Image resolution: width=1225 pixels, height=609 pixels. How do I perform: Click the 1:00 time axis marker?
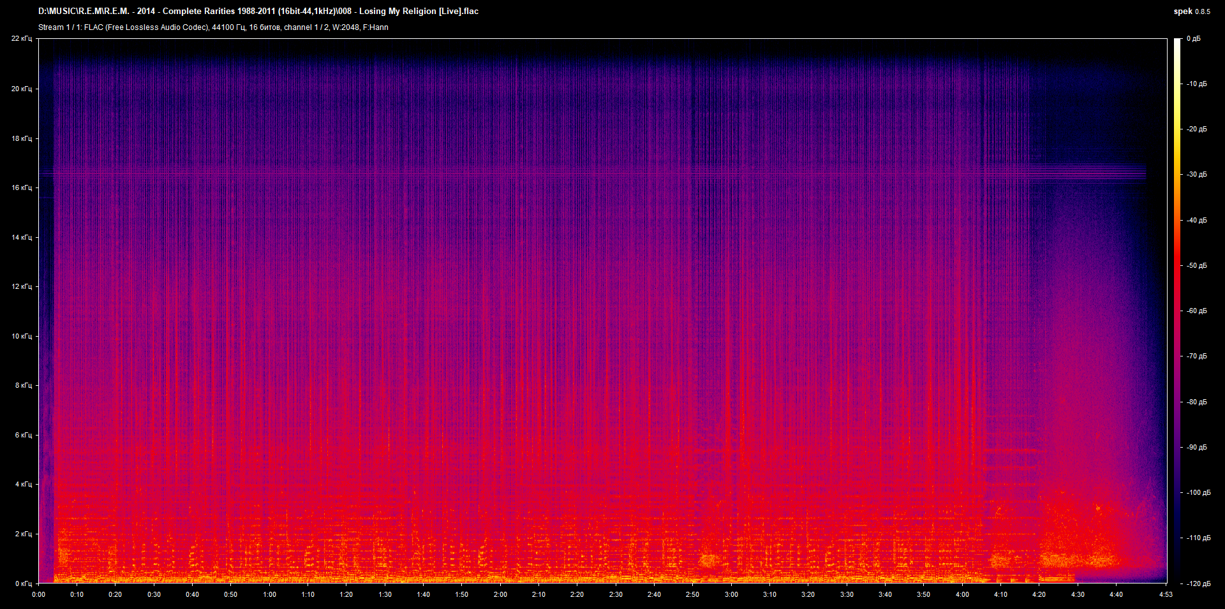[269, 594]
